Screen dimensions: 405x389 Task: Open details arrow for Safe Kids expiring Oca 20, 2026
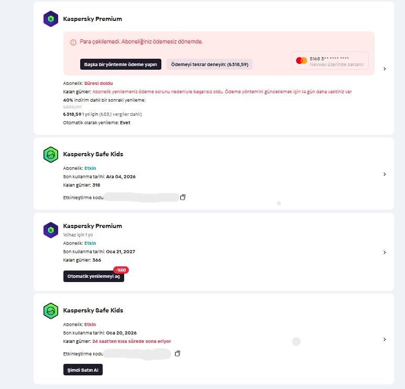point(385,339)
